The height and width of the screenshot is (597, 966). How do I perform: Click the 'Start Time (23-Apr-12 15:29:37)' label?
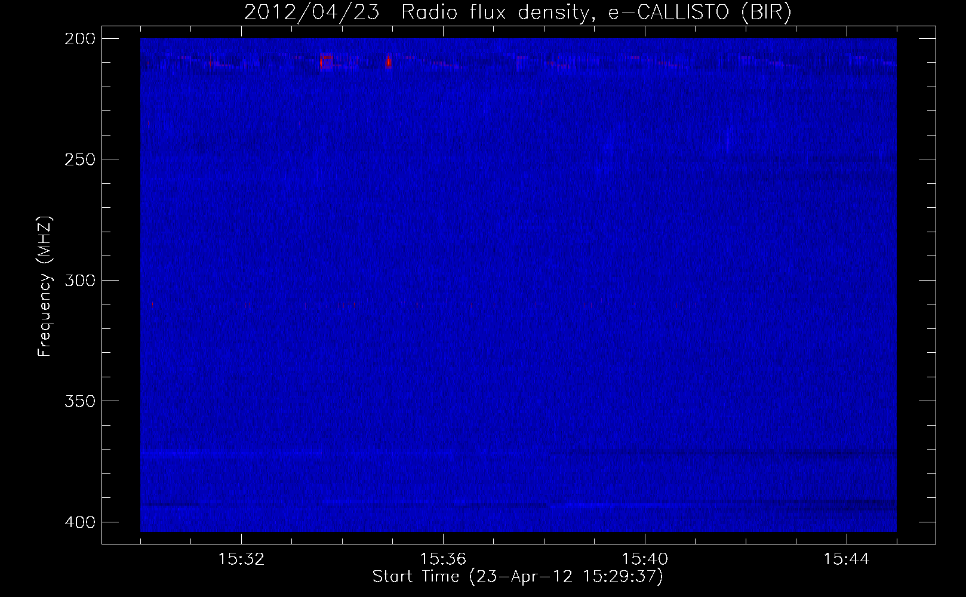[518, 577]
